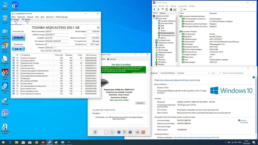
Task: Open the Інструменти menu in AIDA64
Action: (x=183, y=6)
